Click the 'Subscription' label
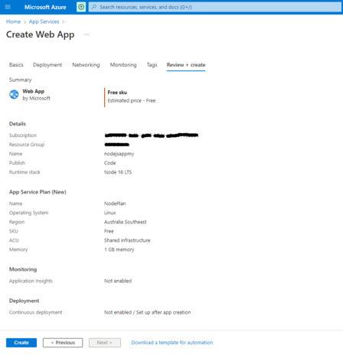The image size is (343, 355). [x=23, y=135]
